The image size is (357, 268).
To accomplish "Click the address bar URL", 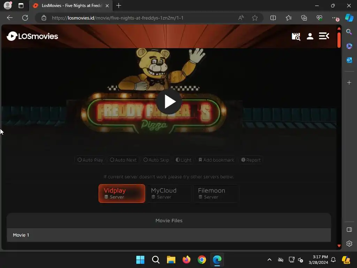I will point(117,18).
